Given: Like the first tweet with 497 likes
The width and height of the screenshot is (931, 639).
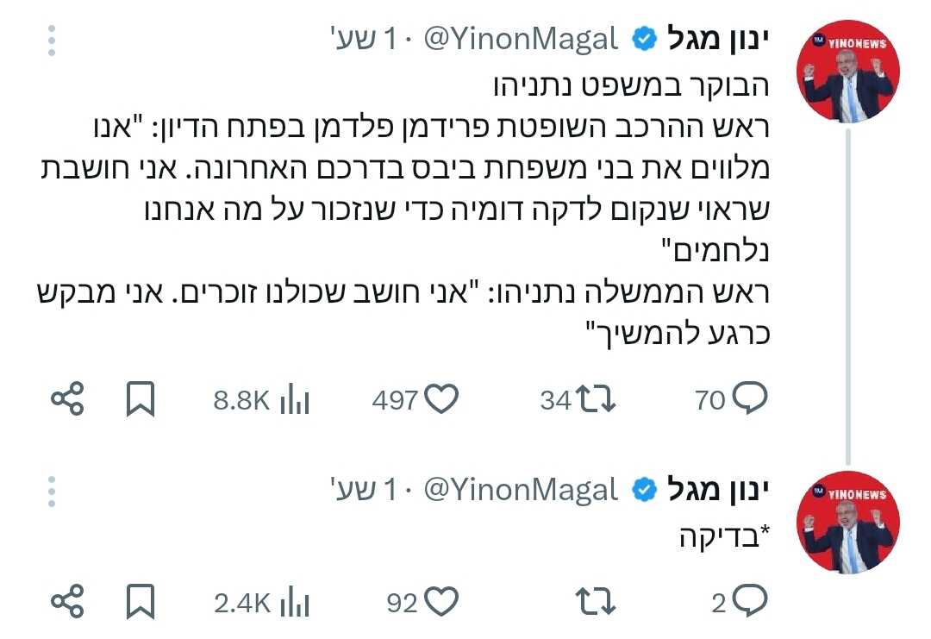Looking at the screenshot, I should tap(441, 398).
